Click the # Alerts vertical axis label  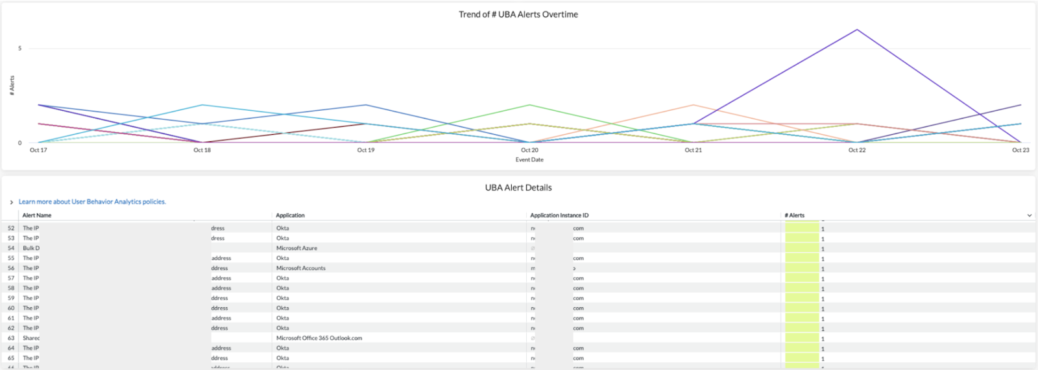(12, 86)
